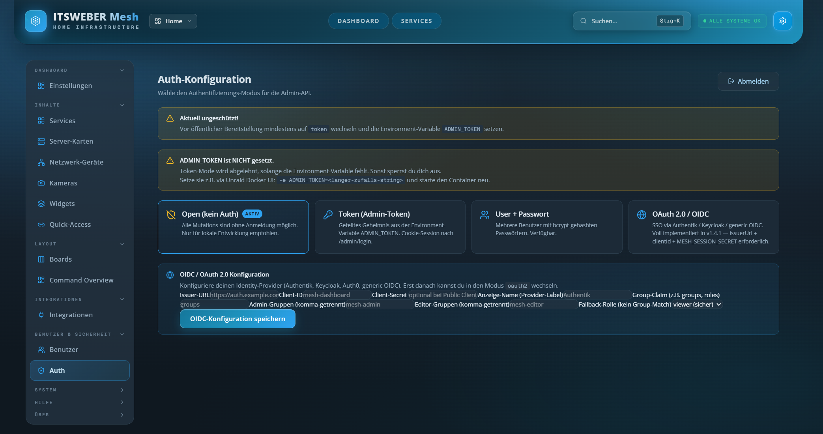Viewport: 823px width, 434px height.
Task: Click the Abmelden button
Action: 748,81
